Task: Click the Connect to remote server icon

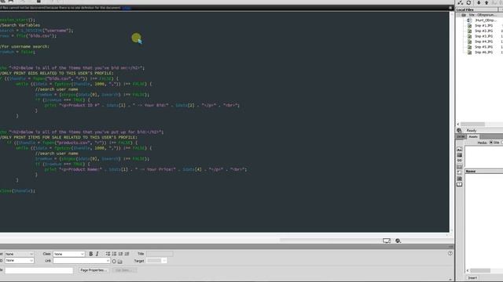Action: coord(461,2)
